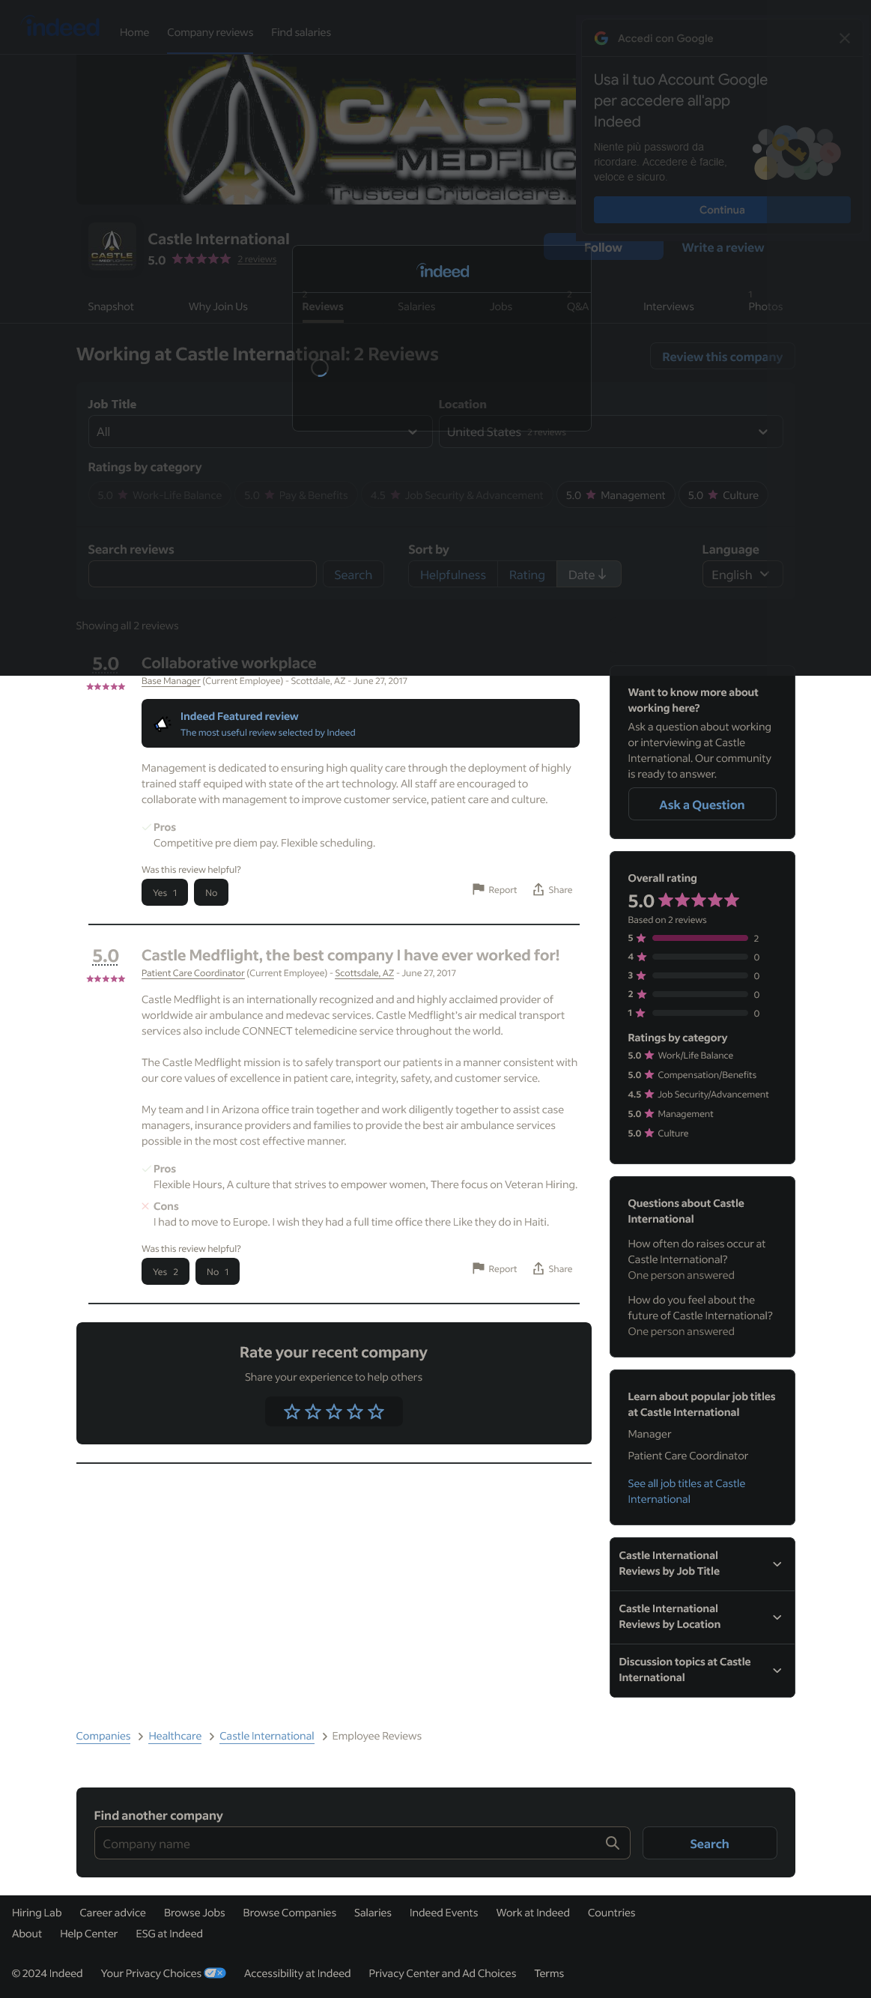Click the 4-star bar in Overall rating
This screenshot has height=1998, width=871.
tap(699, 957)
